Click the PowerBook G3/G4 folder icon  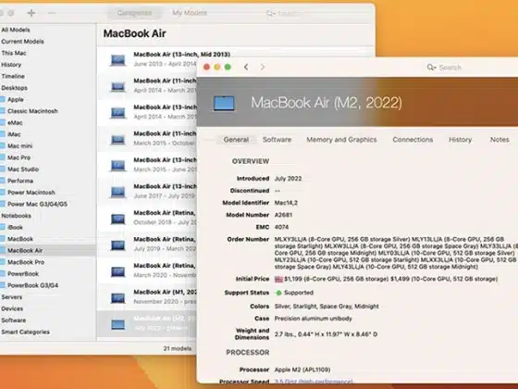tap(2, 285)
